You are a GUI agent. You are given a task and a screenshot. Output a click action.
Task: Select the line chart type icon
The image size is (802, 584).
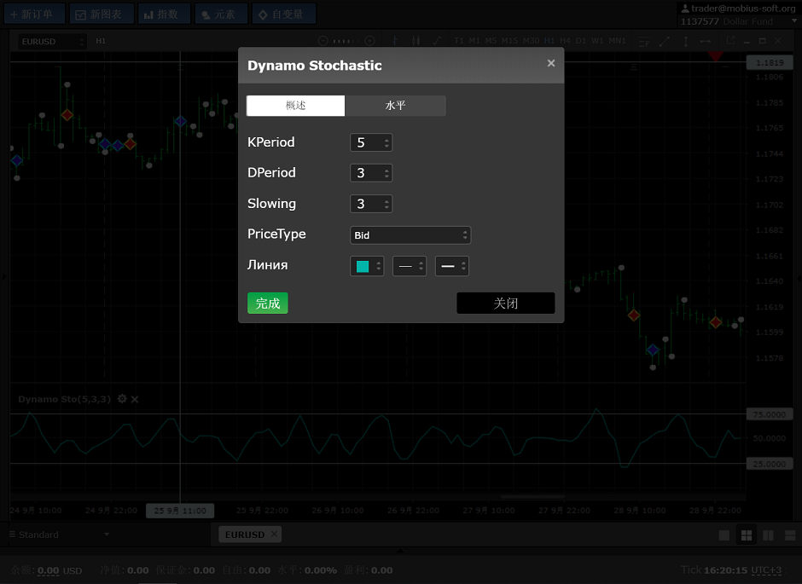coord(438,41)
